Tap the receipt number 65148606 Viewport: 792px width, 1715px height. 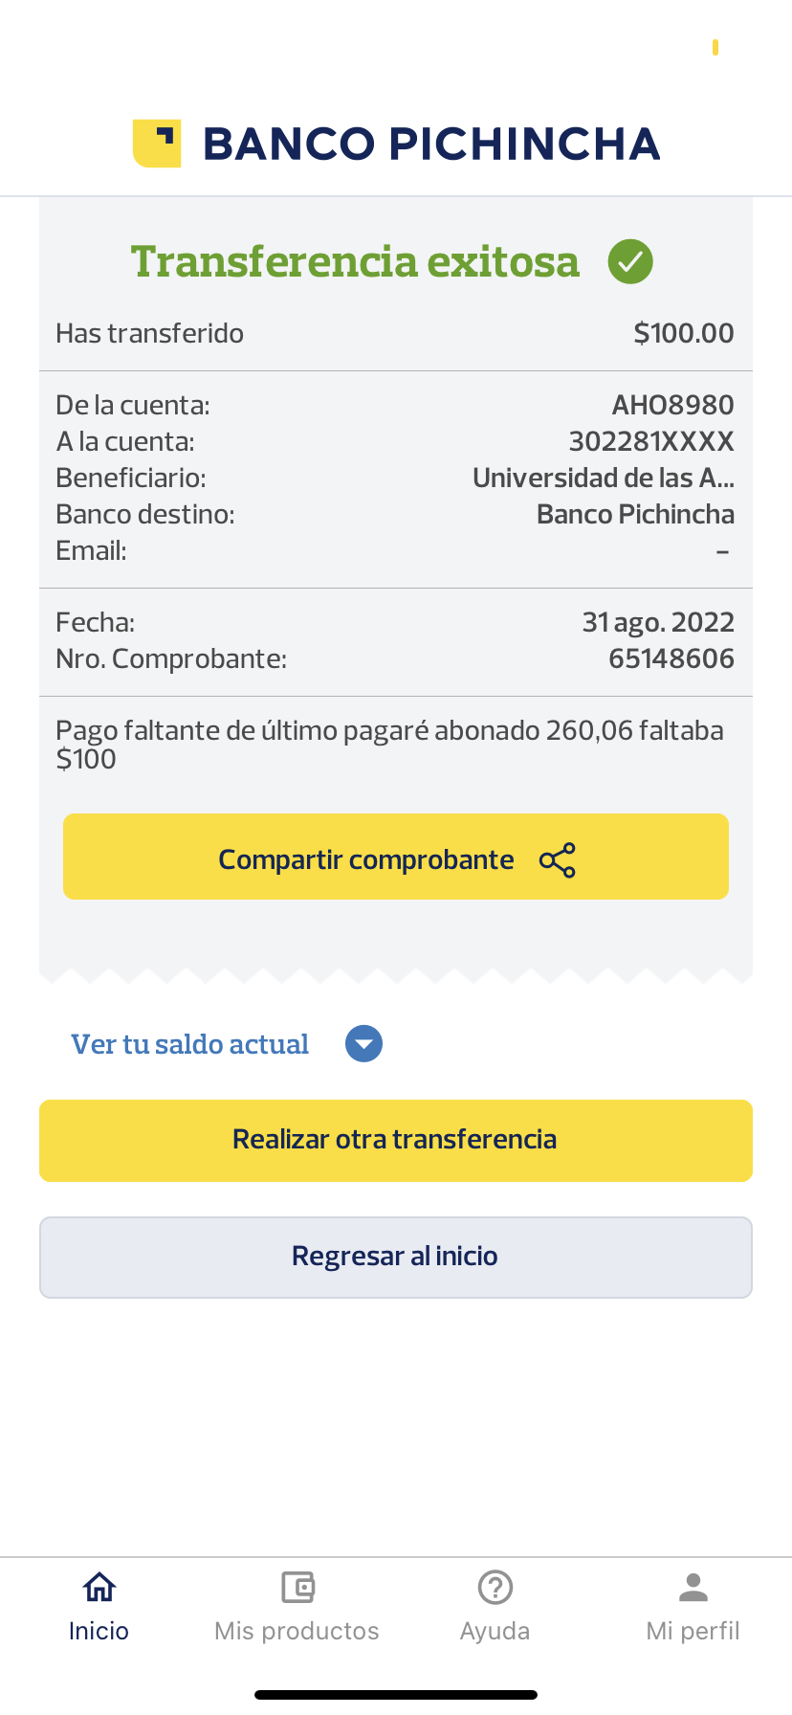[671, 658]
